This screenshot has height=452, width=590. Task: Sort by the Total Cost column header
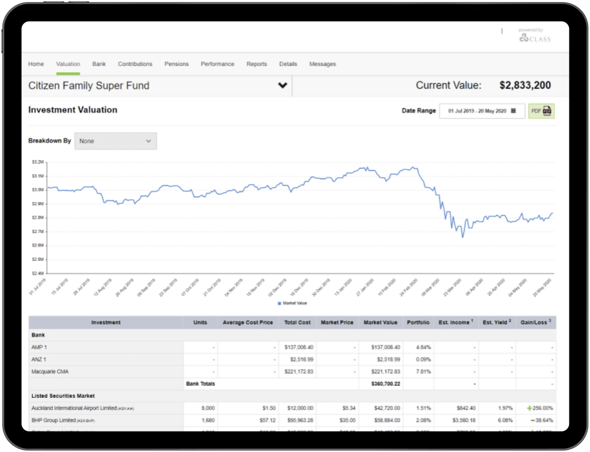(297, 322)
